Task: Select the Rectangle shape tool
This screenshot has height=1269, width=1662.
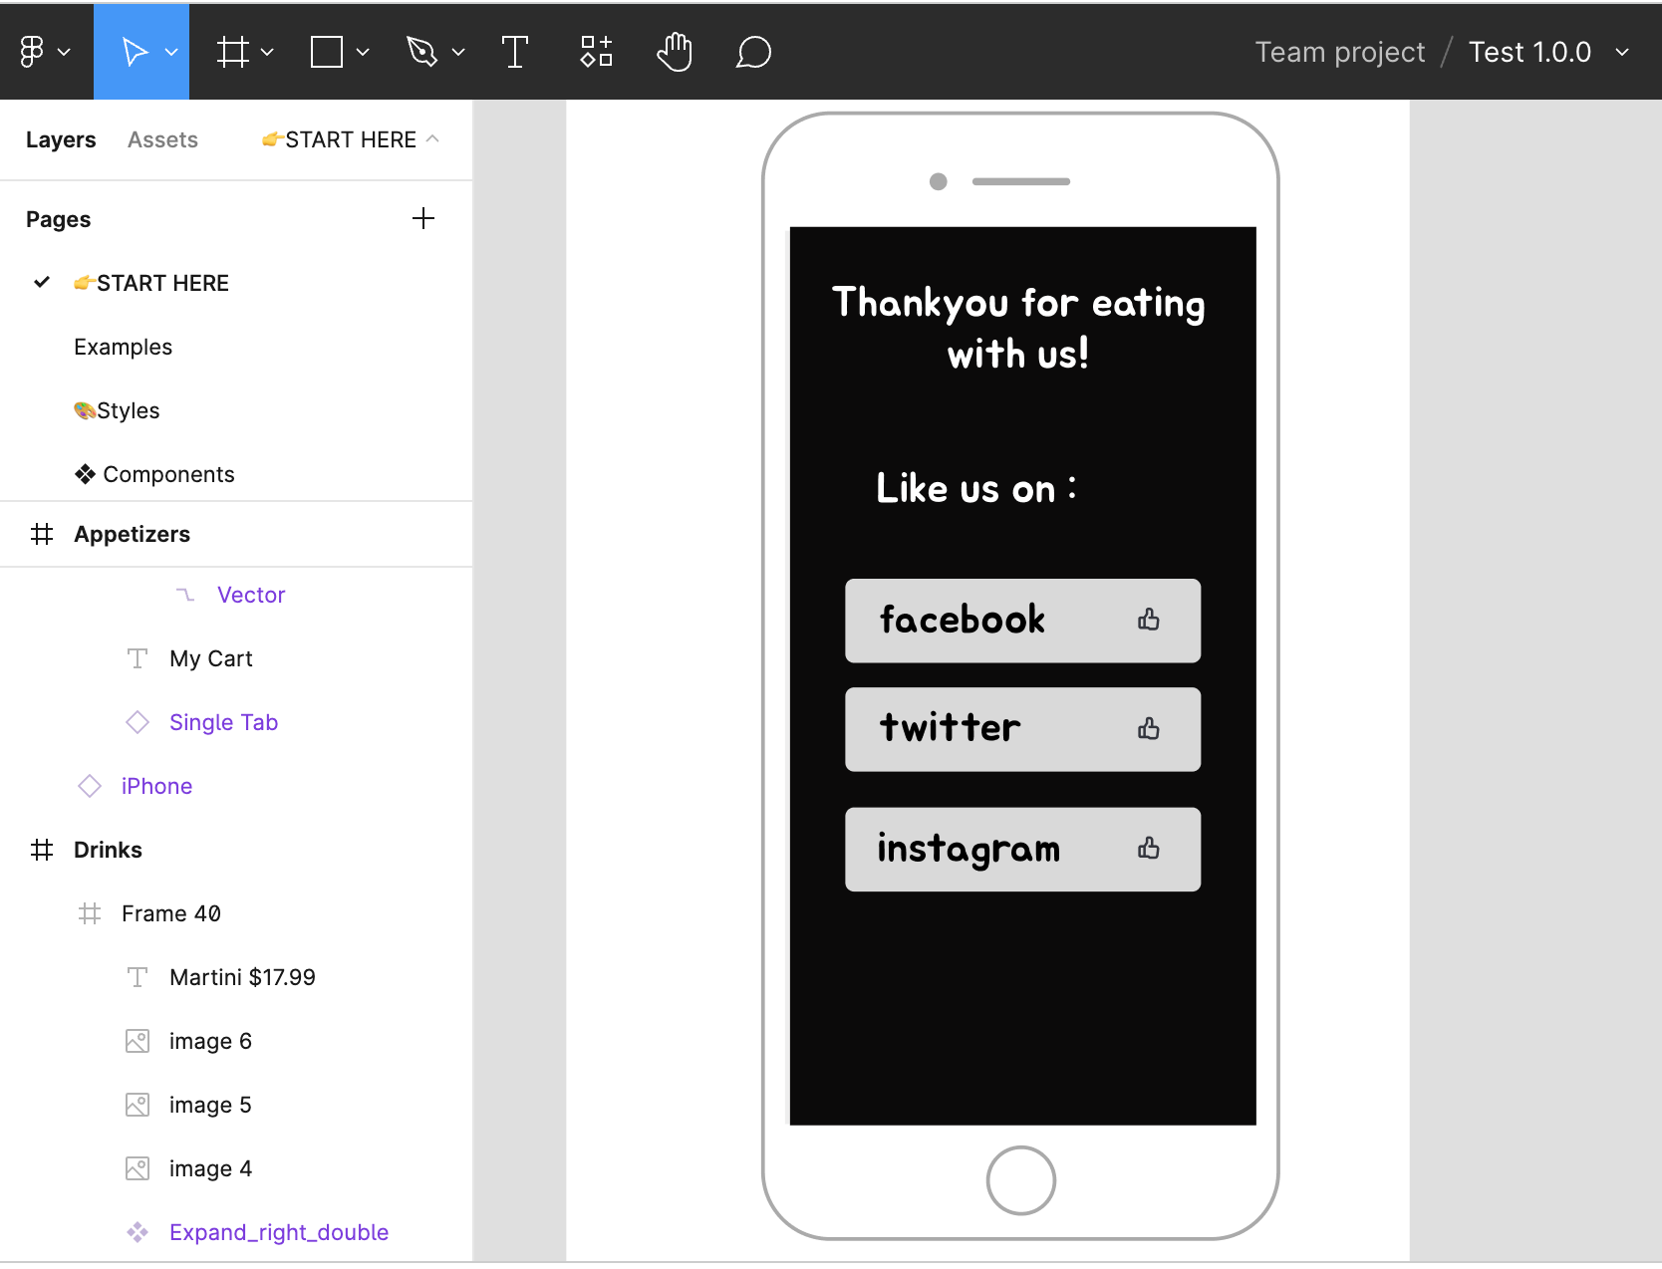Action: (x=327, y=52)
